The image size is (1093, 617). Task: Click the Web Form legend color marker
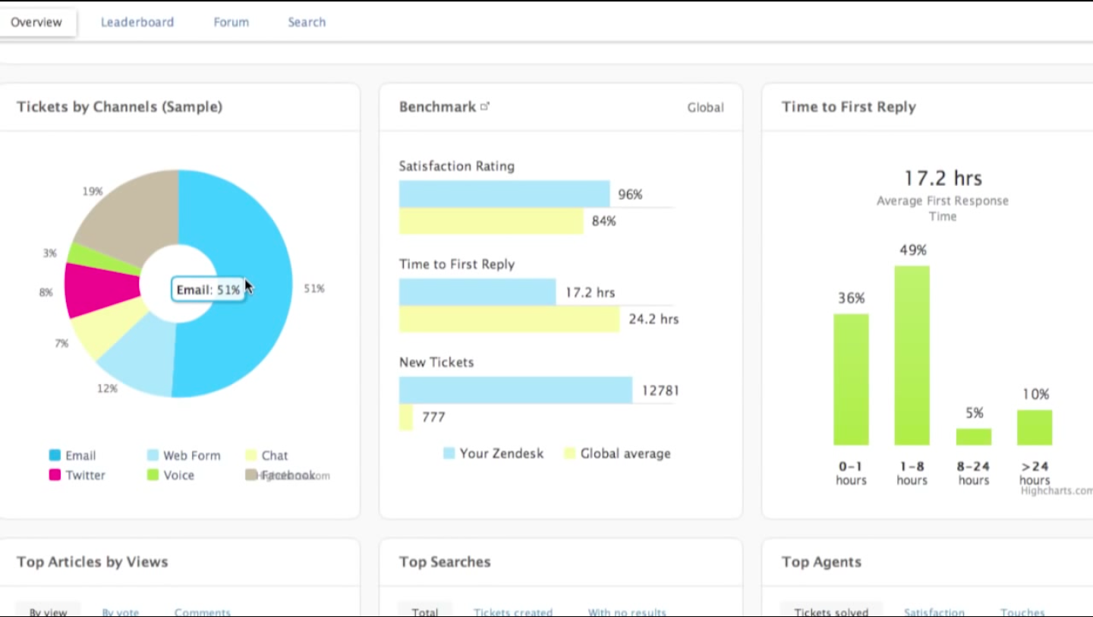pyautogui.click(x=153, y=455)
